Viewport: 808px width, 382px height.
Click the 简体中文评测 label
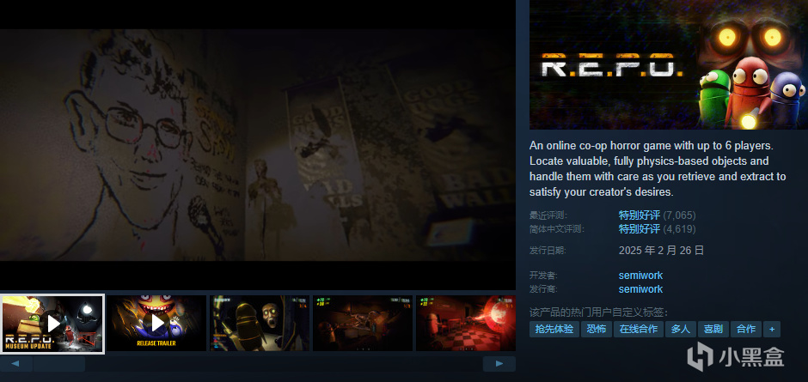click(x=557, y=229)
